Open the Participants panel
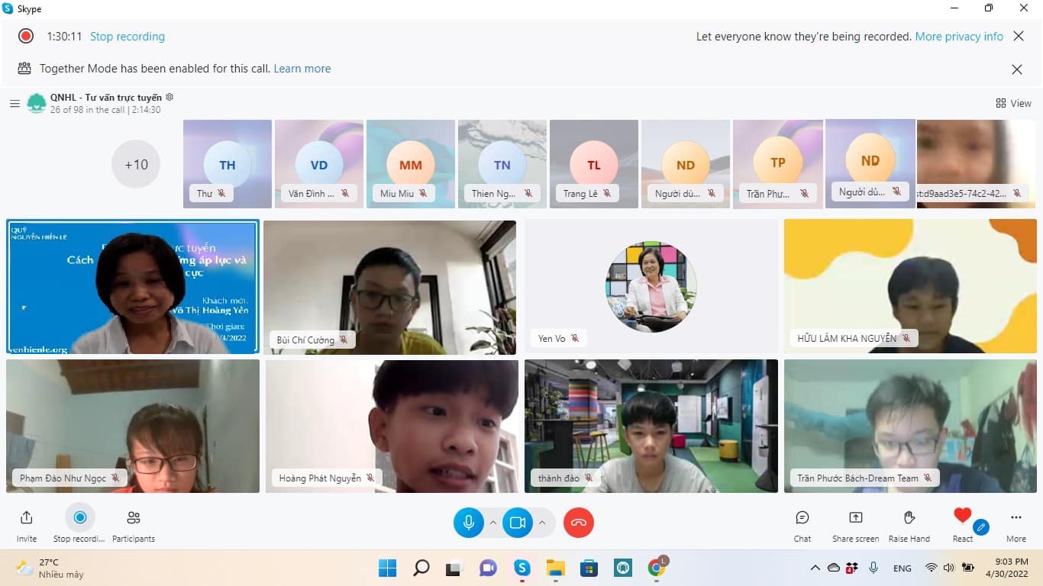Image resolution: width=1043 pixels, height=586 pixels. tap(134, 518)
